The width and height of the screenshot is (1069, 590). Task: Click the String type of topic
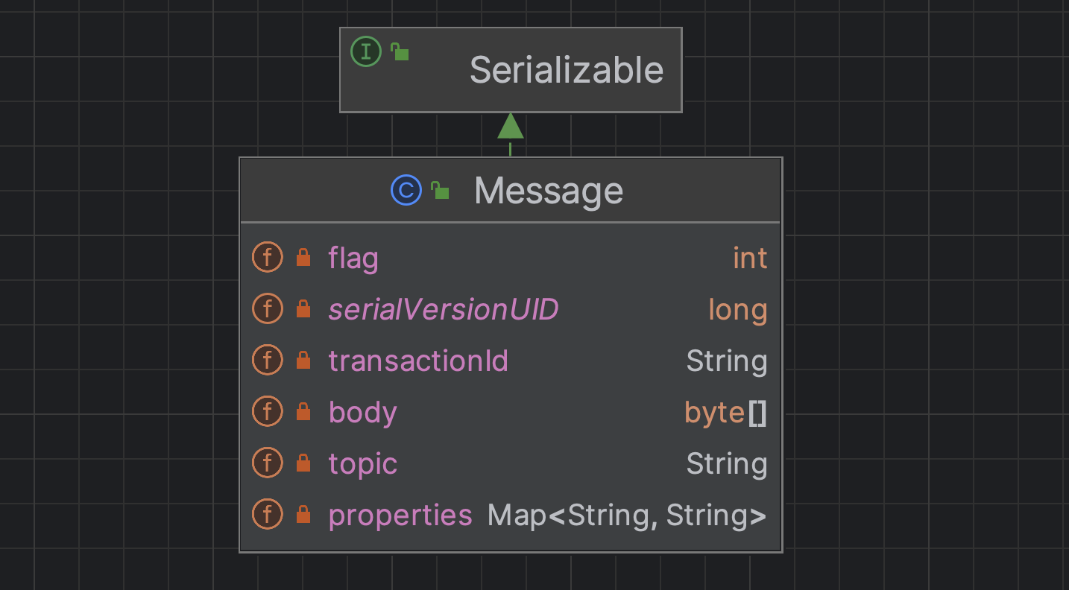click(726, 464)
